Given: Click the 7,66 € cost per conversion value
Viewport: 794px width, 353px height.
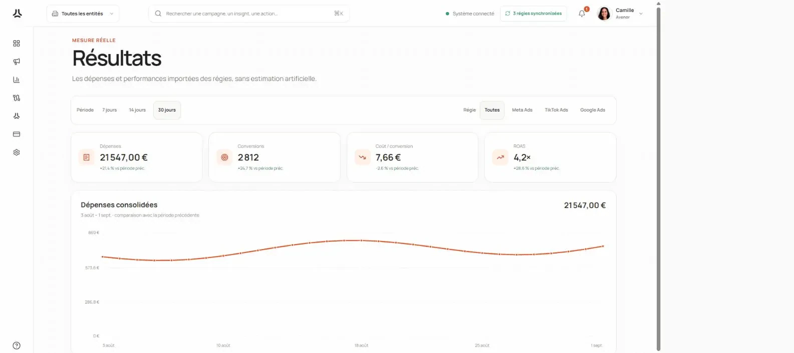Looking at the screenshot, I should [388, 157].
